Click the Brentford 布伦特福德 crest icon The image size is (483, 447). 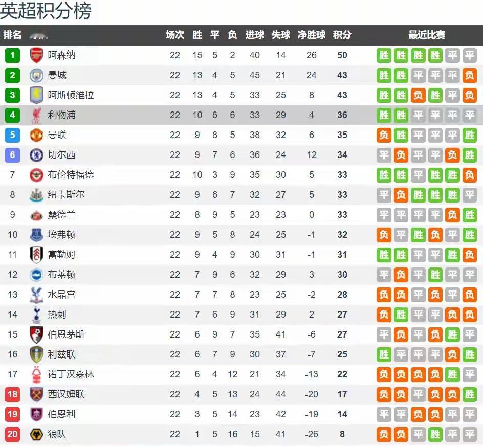[x=37, y=175]
